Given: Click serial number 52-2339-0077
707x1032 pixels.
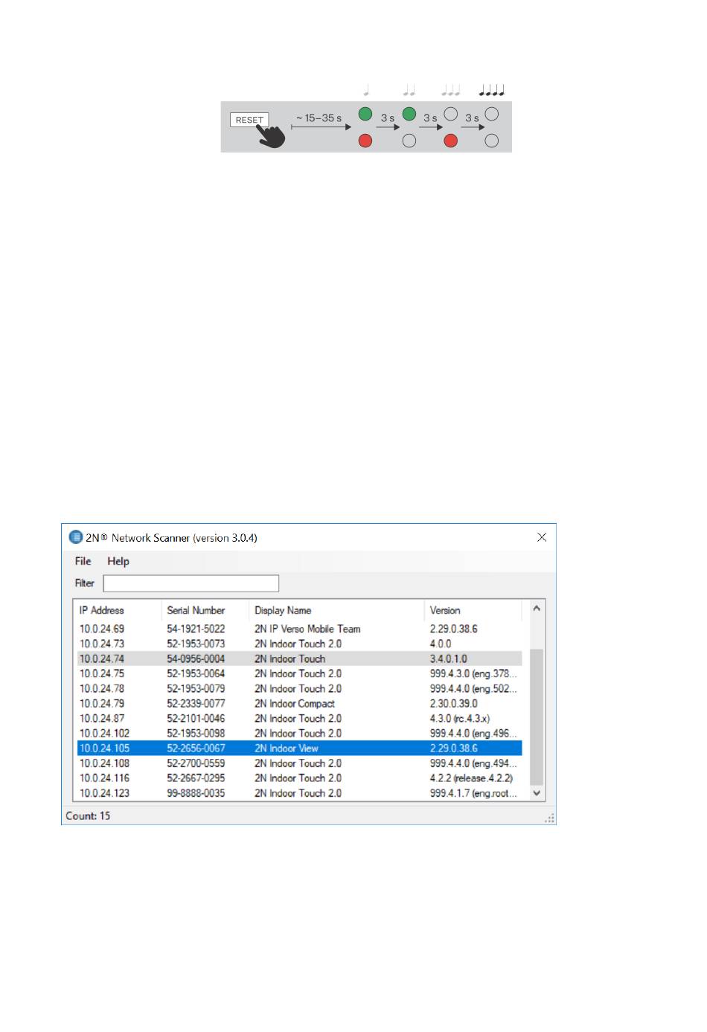Looking at the screenshot, I should pyautogui.click(x=196, y=703).
